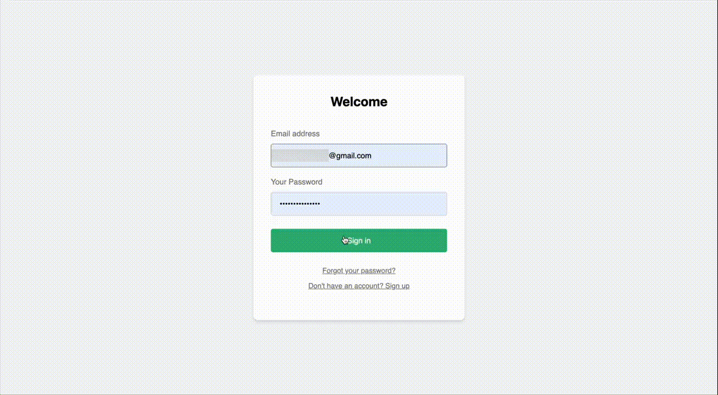Click the masked password dots

[x=300, y=204]
